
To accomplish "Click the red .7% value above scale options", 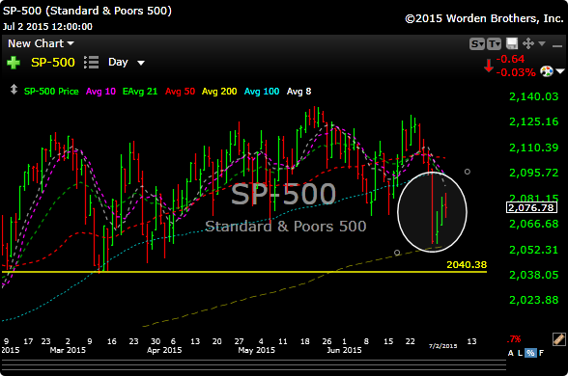I will 514,339.
